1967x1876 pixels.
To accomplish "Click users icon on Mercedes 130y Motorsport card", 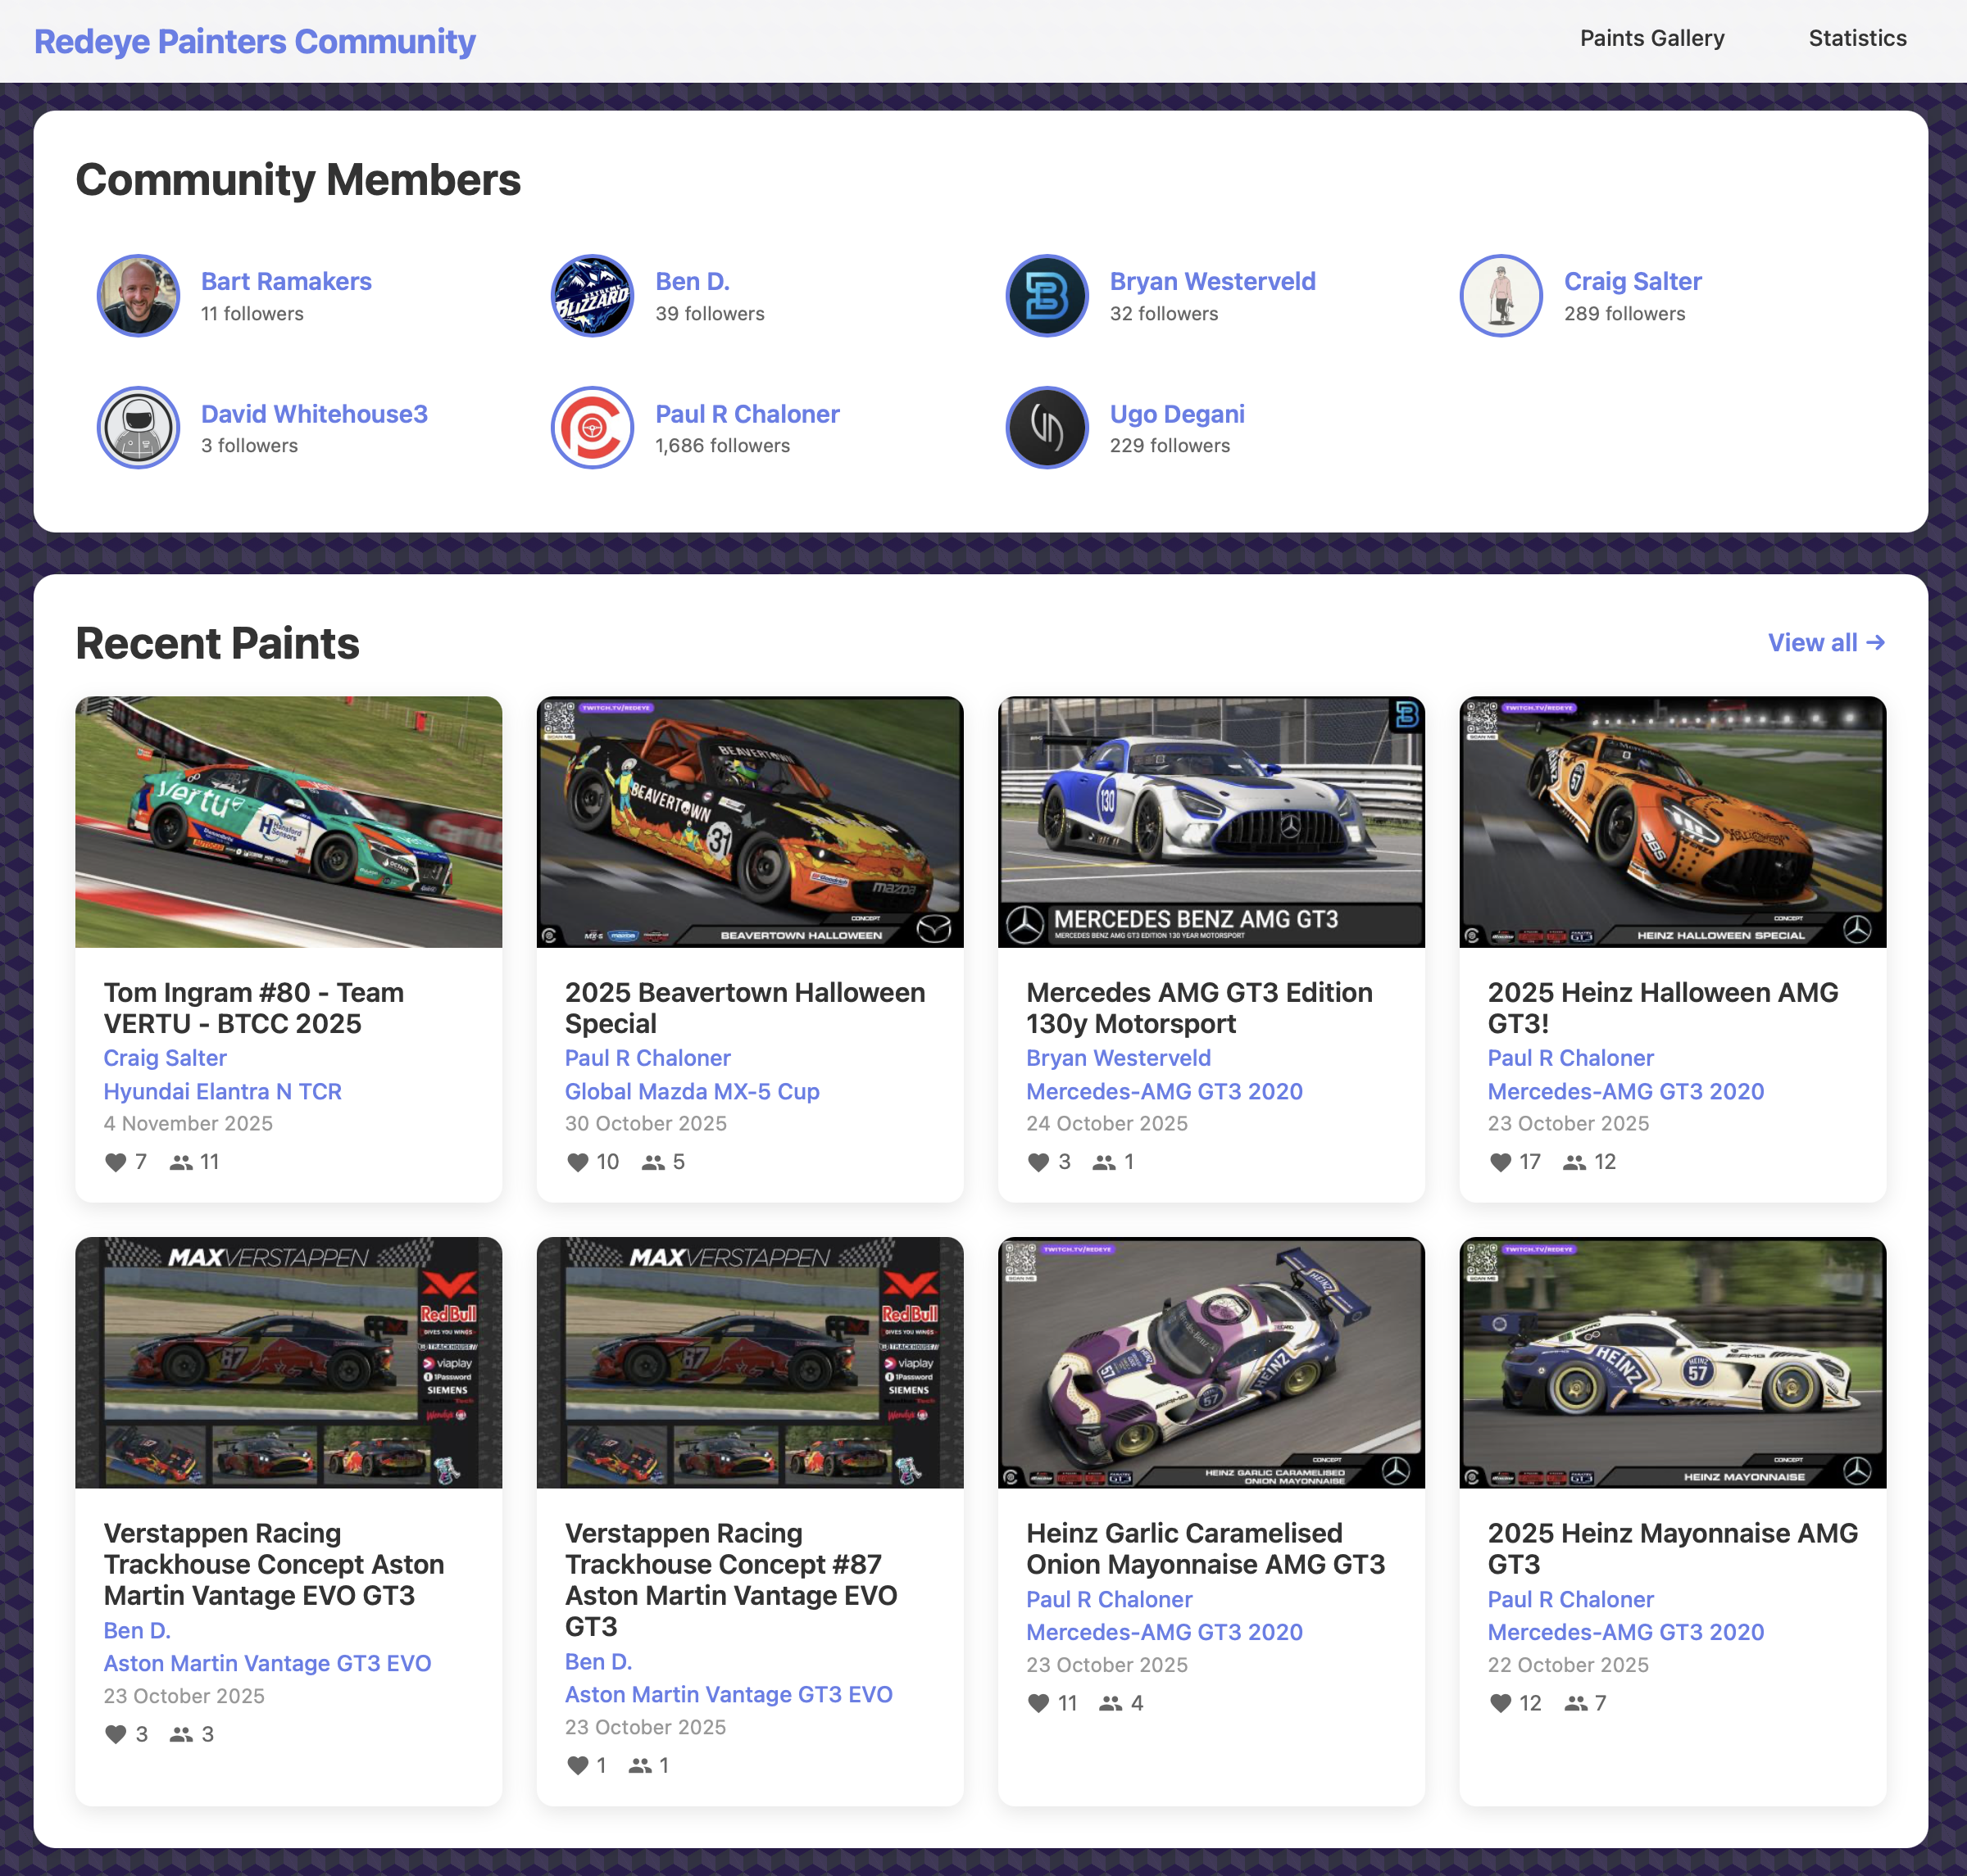I will [x=1103, y=1162].
